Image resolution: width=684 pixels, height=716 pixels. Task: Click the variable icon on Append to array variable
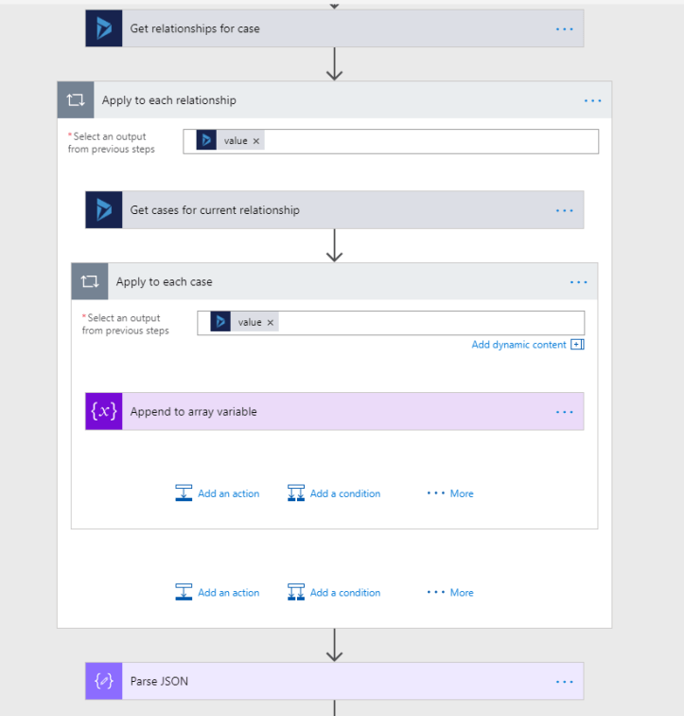(104, 412)
